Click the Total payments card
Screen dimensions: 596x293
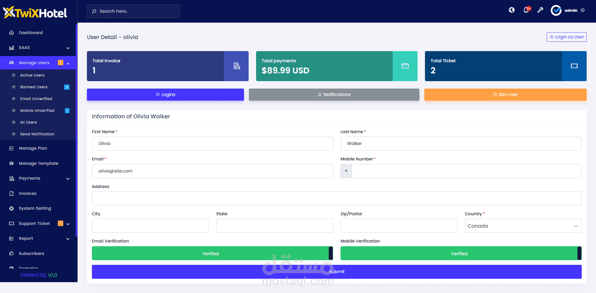point(337,66)
